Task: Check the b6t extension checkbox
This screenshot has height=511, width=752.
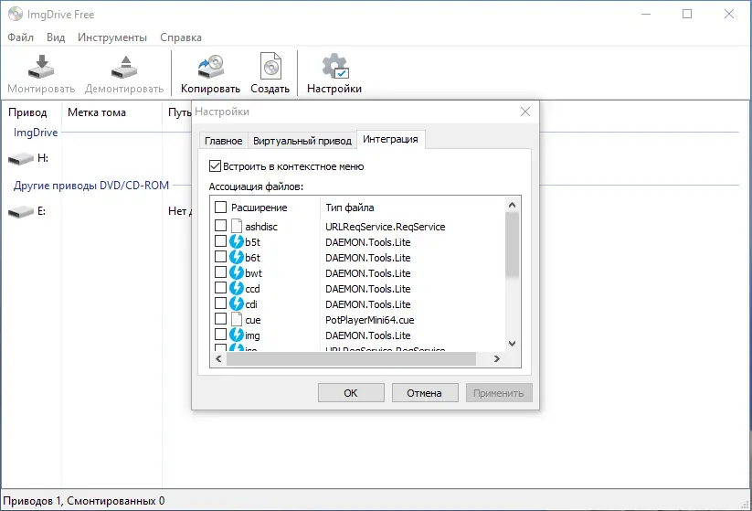Action: pyautogui.click(x=220, y=256)
